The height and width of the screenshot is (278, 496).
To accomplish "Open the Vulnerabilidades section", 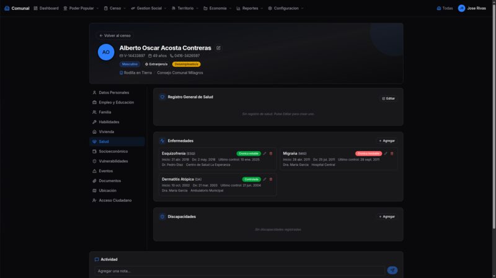I will click(x=117, y=161).
